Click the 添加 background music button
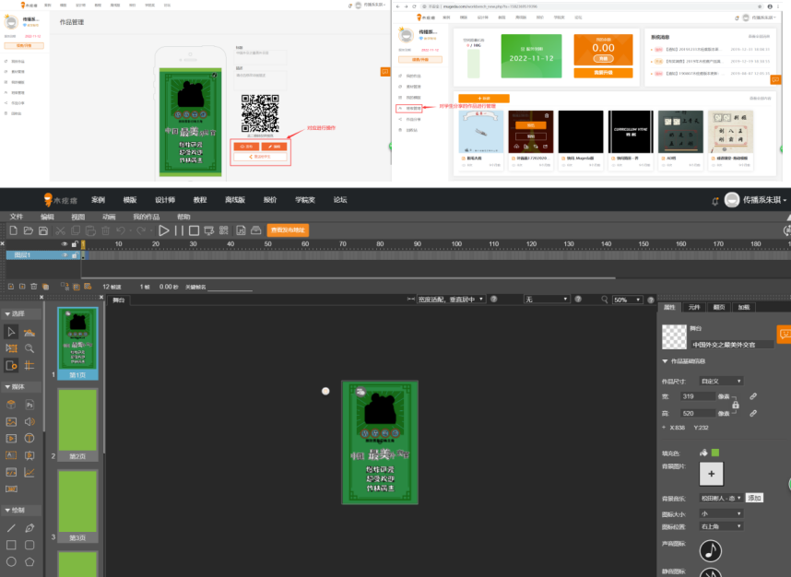The width and height of the screenshot is (791, 577). 754,498
